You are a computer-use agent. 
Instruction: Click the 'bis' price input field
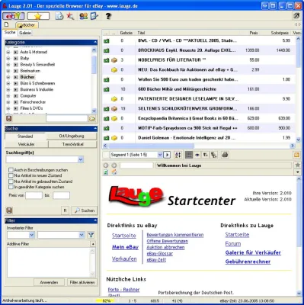tap(61, 195)
